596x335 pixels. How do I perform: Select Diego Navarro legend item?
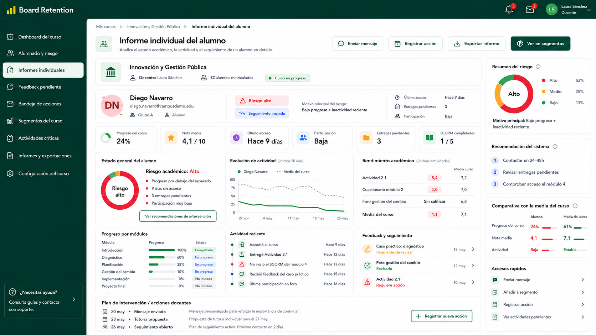253,172
